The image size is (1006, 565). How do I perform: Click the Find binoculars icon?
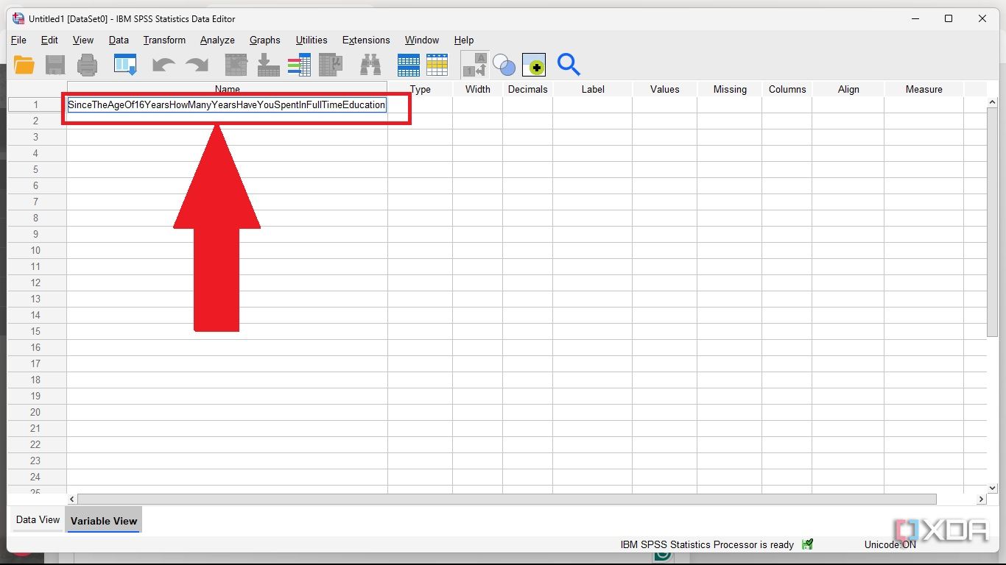coord(370,65)
